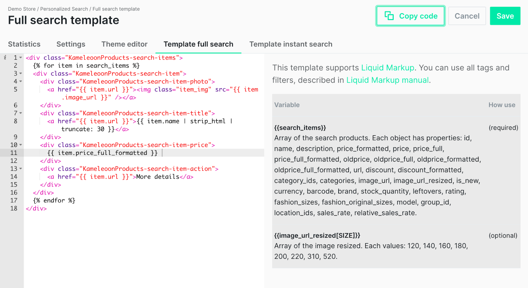Switch to the Settings tab
The width and height of the screenshot is (528, 288).
click(71, 44)
